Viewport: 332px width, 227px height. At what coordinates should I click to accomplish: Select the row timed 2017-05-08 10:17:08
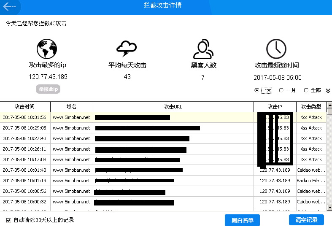coord(163,159)
